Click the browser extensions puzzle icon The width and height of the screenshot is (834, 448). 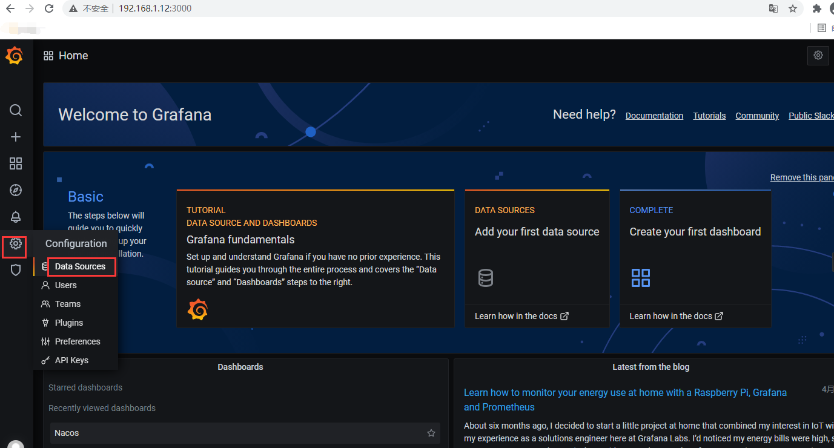[x=816, y=8]
